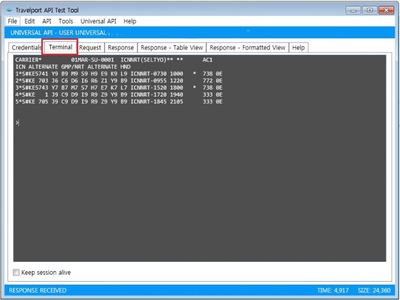Click the CARRIER* header line in terminal
This screenshot has width=400, height=300.
[114, 60]
